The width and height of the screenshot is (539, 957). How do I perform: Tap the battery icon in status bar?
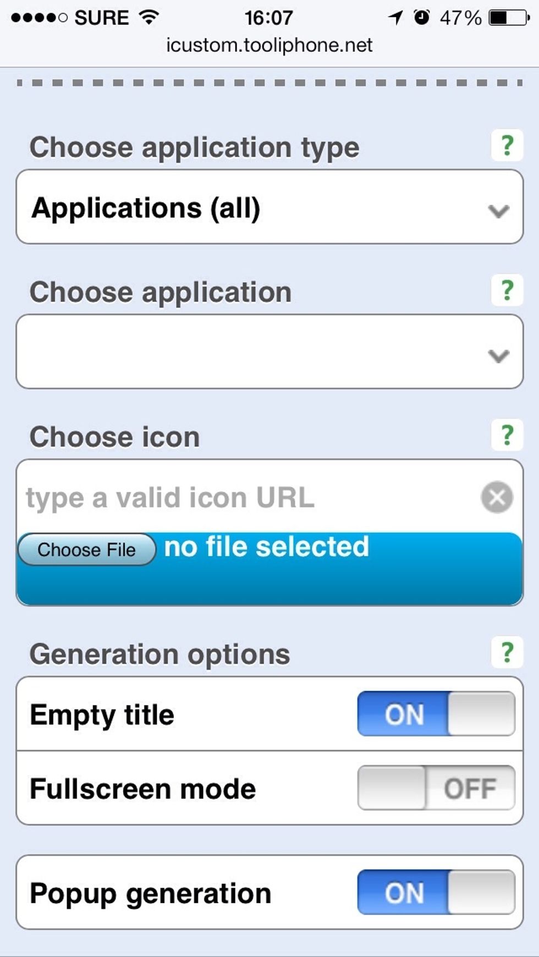[509, 18]
